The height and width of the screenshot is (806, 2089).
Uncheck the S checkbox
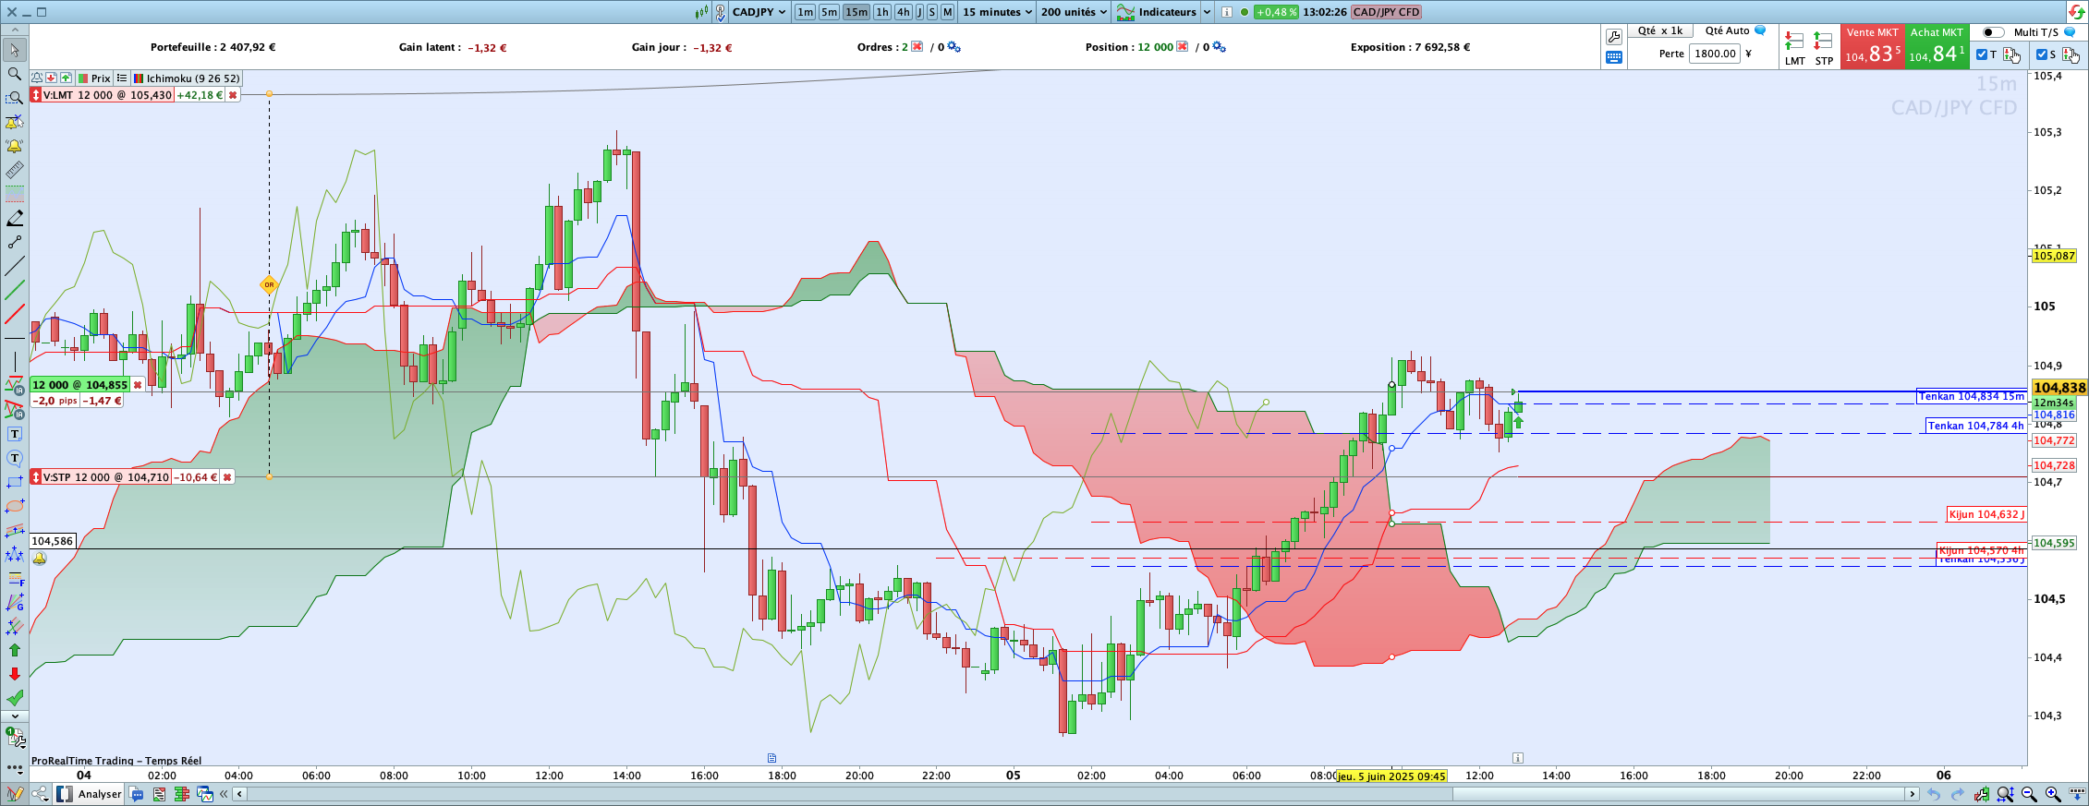(2041, 54)
